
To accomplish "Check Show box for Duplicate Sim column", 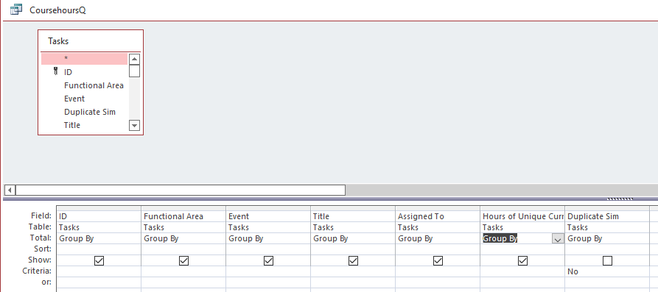I will point(607,260).
